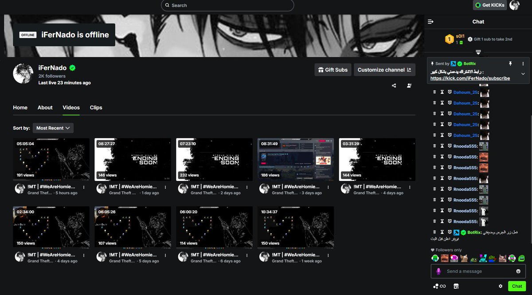Switch to the Home tab
Viewport: 532px width, 295px height.
coord(20,107)
